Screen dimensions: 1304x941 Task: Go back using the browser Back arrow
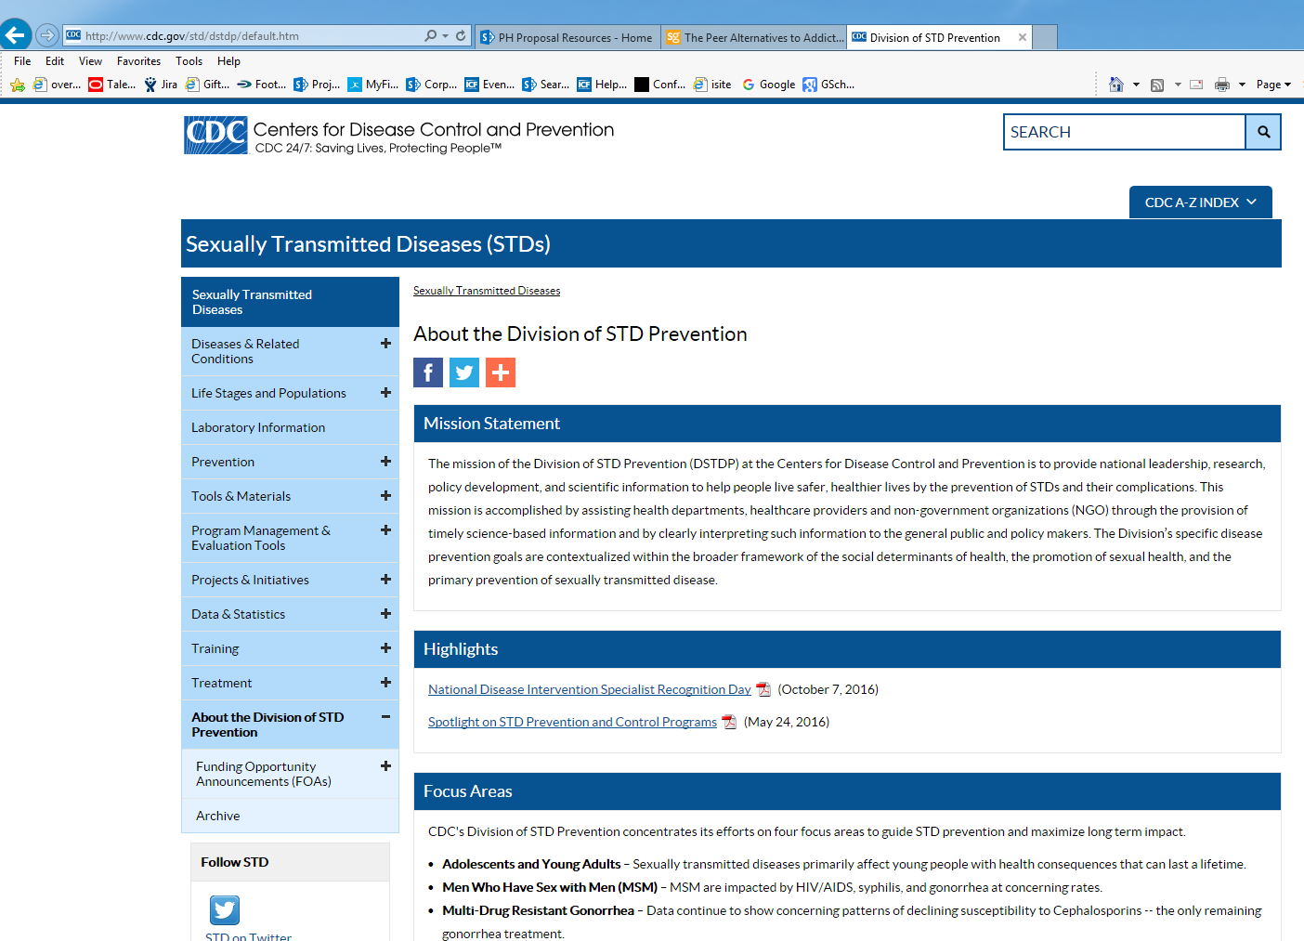(16, 35)
